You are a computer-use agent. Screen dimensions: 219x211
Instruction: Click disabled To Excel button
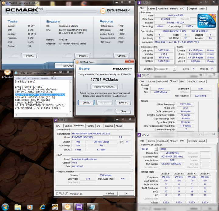click(105, 103)
